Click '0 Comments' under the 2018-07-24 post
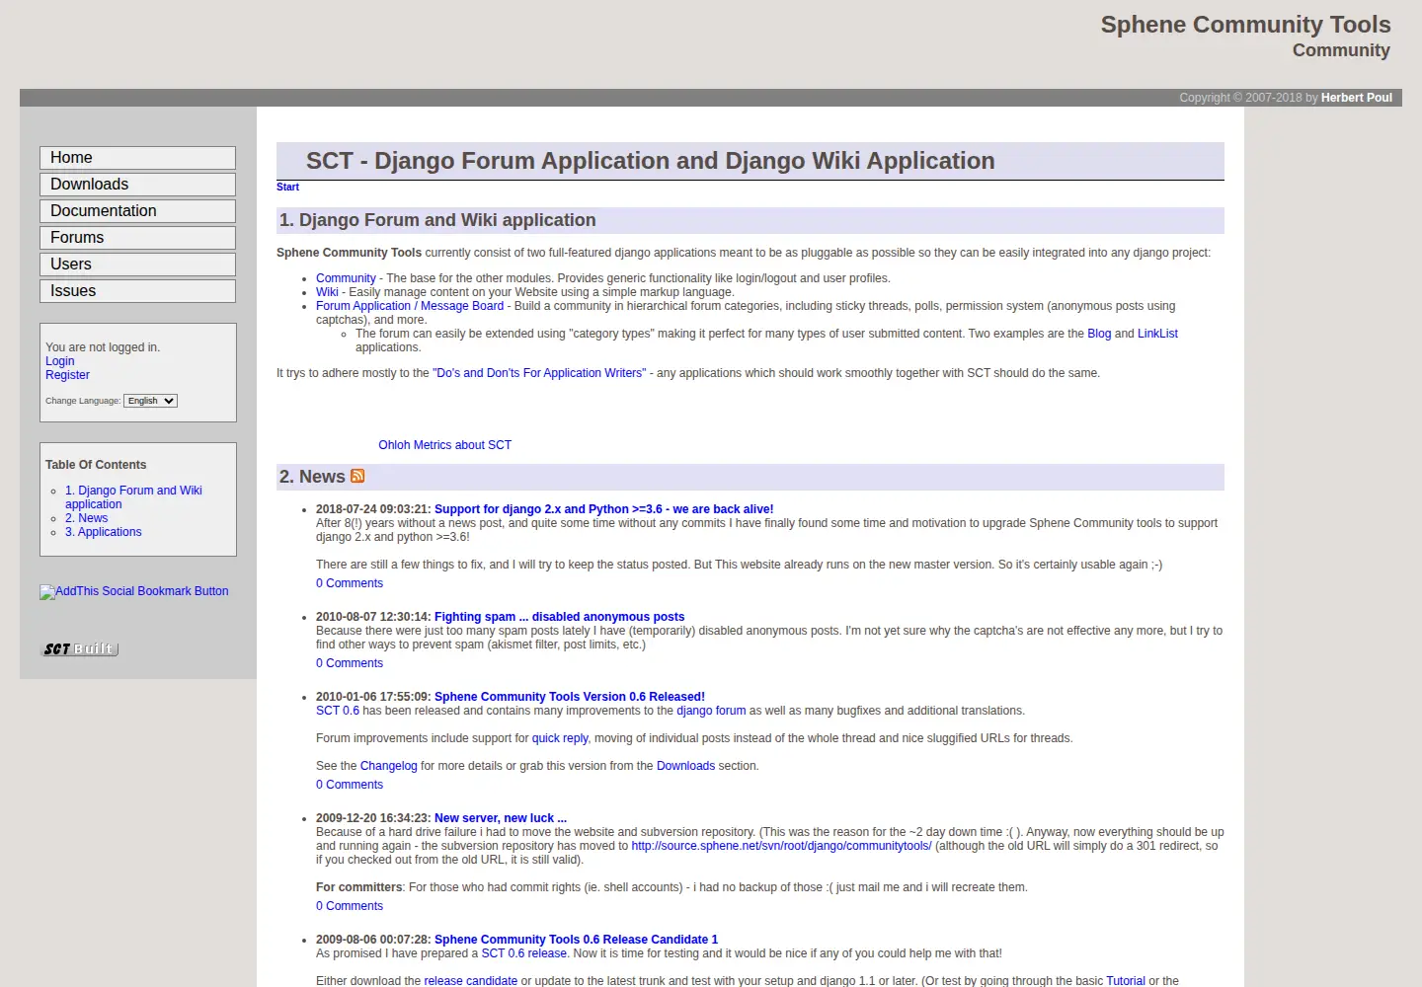The image size is (1422, 987). click(x=350, y=583)
